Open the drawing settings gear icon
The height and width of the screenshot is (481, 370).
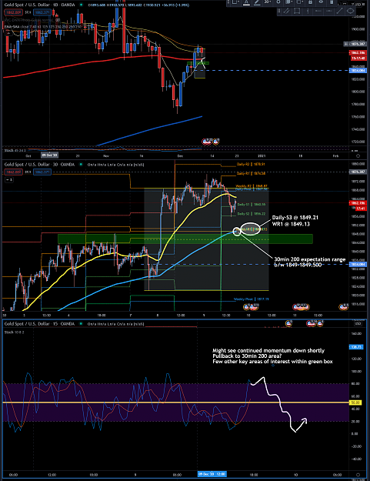coord(278,2)
